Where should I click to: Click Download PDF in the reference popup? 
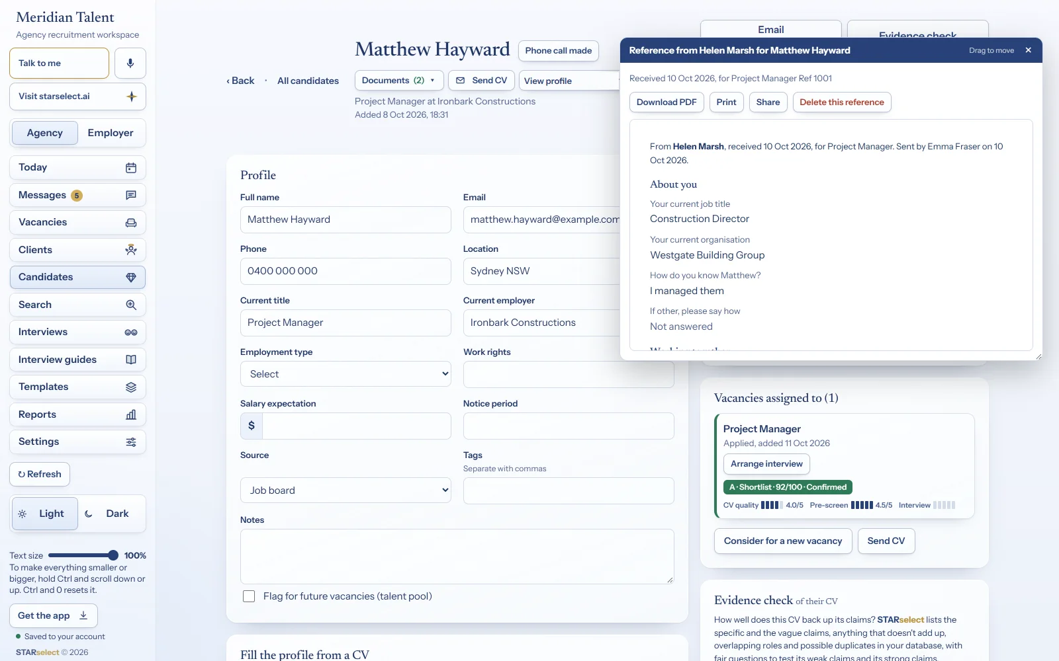click(667, 102)
